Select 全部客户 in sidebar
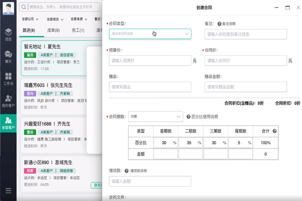Screen dimensions: 302x201 click(8, 123)
